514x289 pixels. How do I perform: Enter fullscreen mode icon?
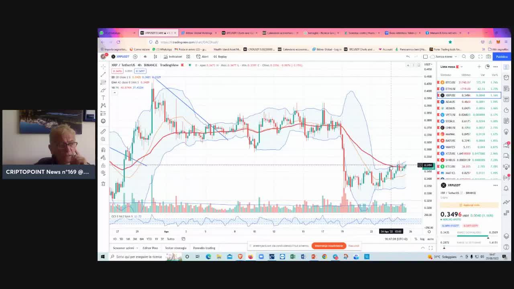(x=480, y=57)
